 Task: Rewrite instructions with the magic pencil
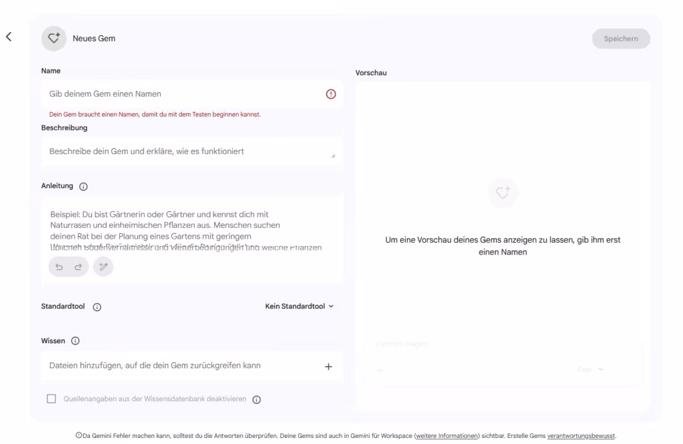pyautogui.click(x=103, y=267)
